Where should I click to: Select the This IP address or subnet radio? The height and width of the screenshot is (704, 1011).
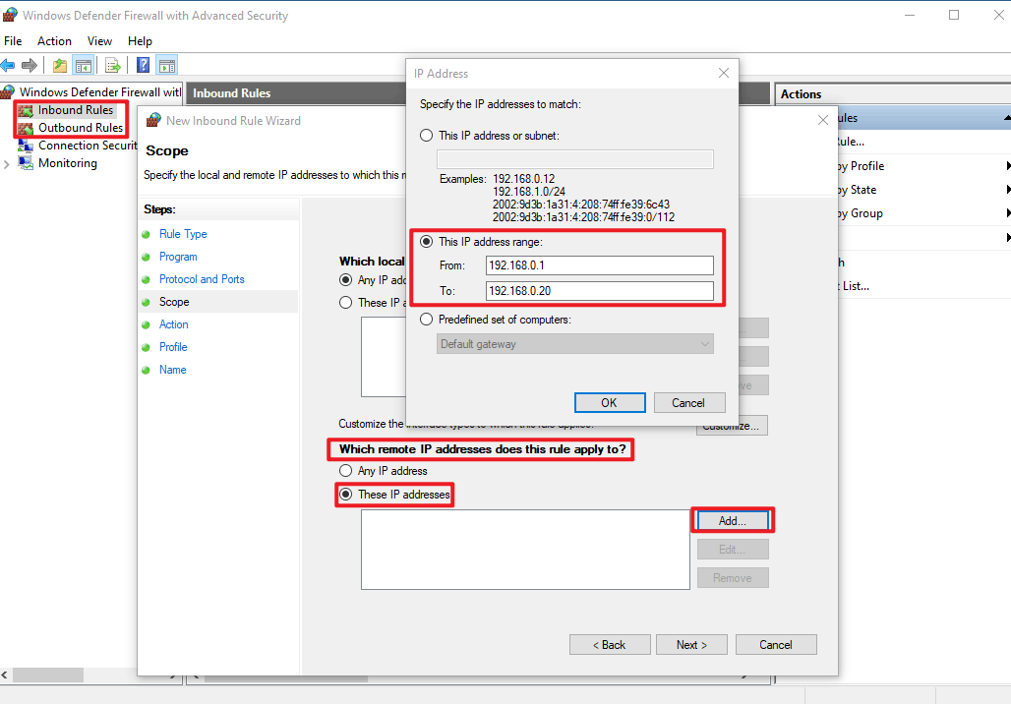click(425, 135)
